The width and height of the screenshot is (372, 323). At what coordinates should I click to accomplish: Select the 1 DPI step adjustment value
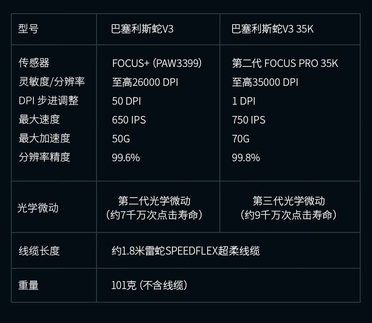coord(243,101)
